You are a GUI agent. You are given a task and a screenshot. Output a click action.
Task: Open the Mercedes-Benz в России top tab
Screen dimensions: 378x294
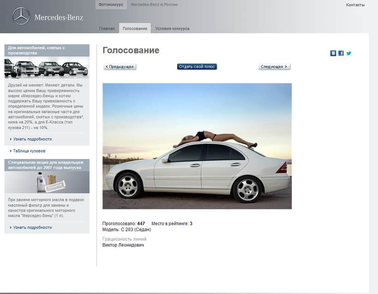[x=154, y=5]
